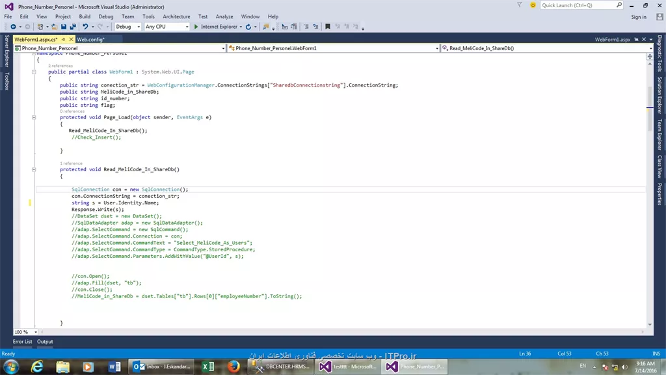Open the Windows Start menu
666x375 pixels.
click(12, 367)
